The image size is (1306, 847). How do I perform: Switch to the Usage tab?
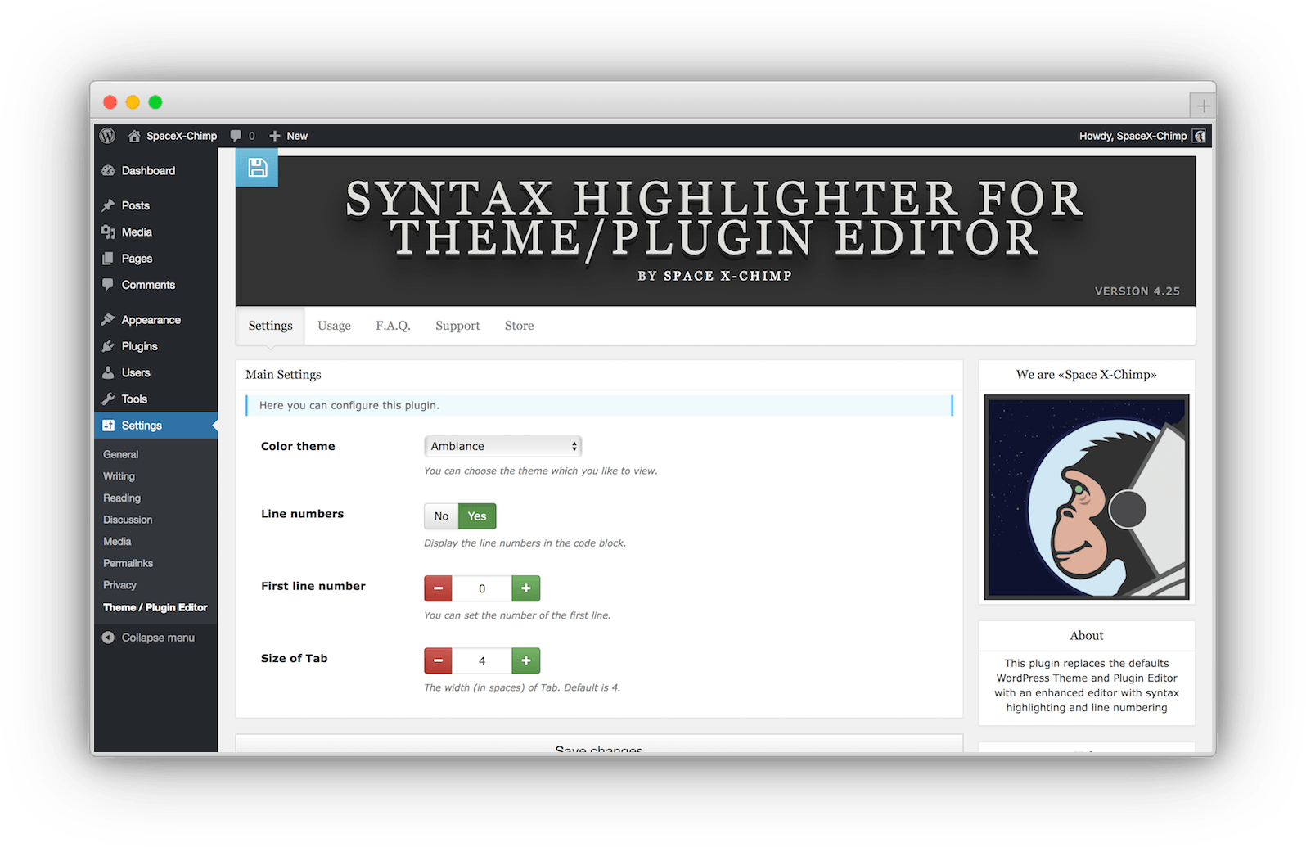[334, 326]
